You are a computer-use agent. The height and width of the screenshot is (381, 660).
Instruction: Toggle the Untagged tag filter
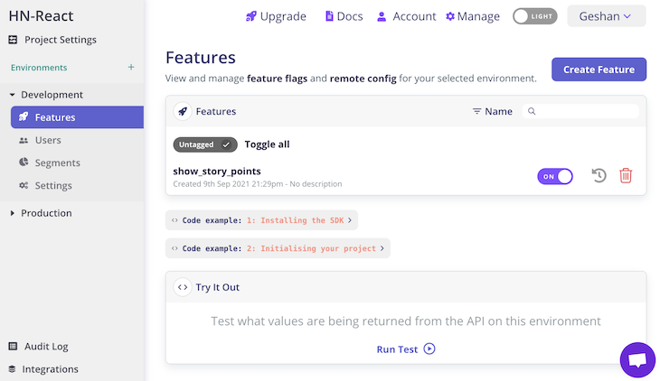click(205, 144)
